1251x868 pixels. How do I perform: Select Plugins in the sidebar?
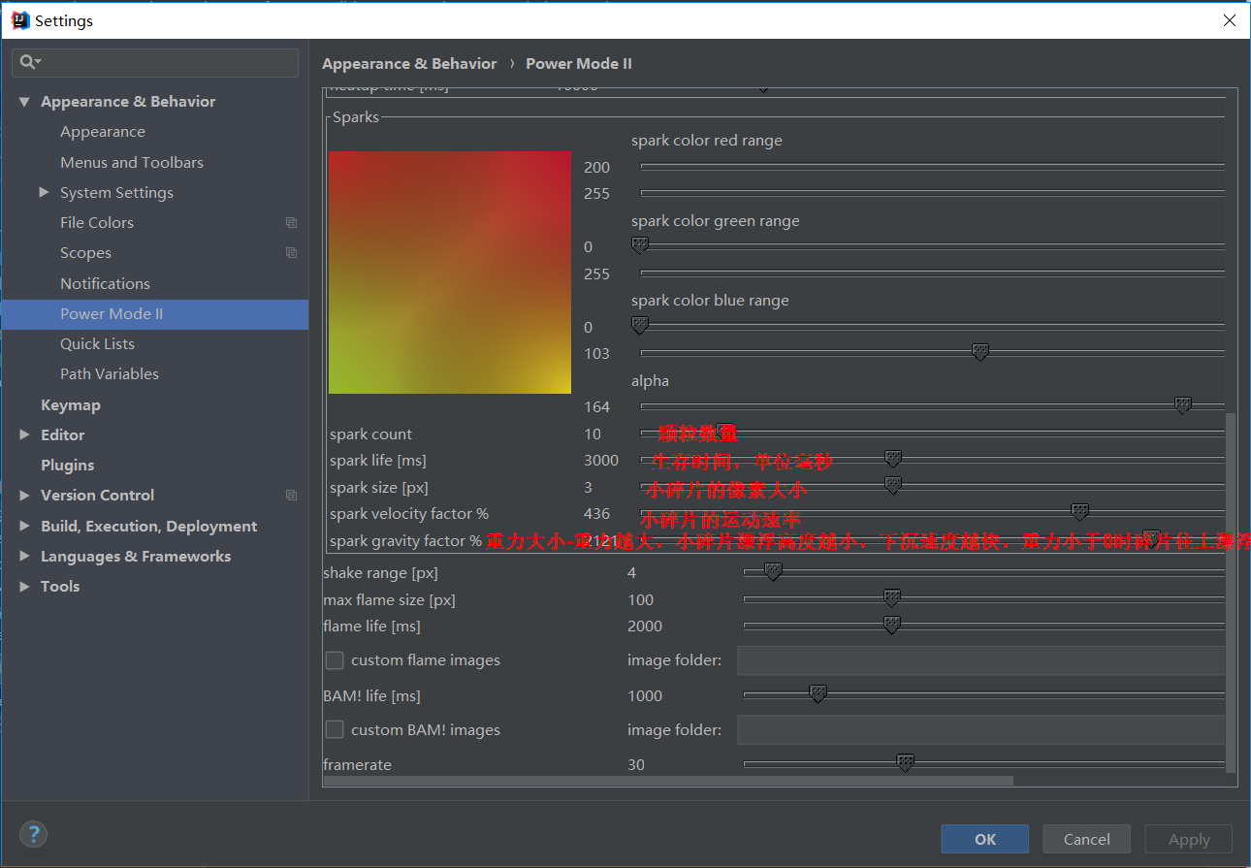(67, 465)
